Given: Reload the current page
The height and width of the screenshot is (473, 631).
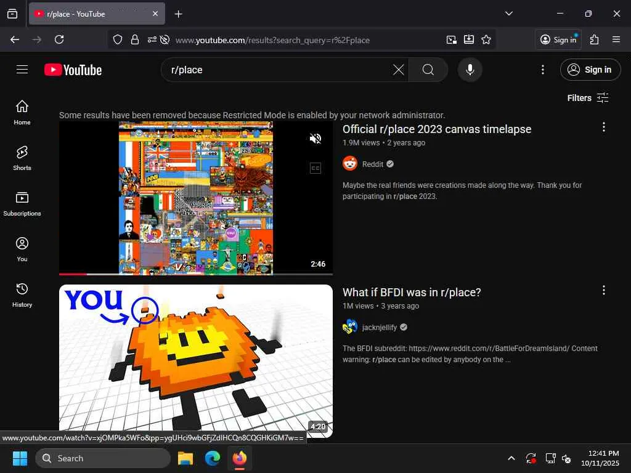Looking at the screenshot, I should [x=59, y=39].
